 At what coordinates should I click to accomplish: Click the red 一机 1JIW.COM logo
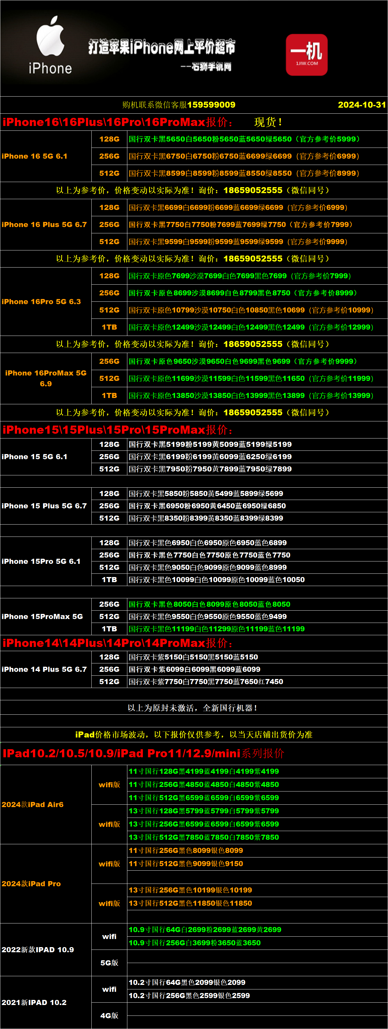307,55
